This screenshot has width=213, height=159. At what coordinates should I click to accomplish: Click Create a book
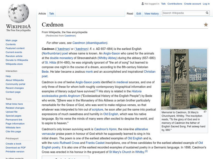coord(14,144)
